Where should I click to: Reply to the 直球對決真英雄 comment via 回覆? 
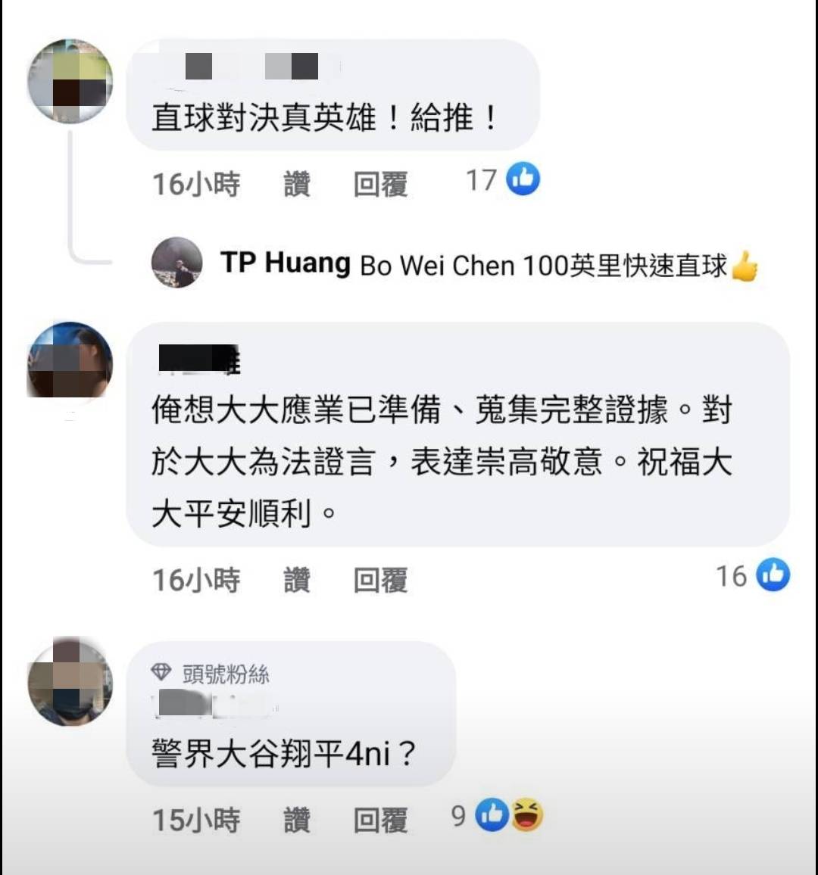tap(380, 184)
